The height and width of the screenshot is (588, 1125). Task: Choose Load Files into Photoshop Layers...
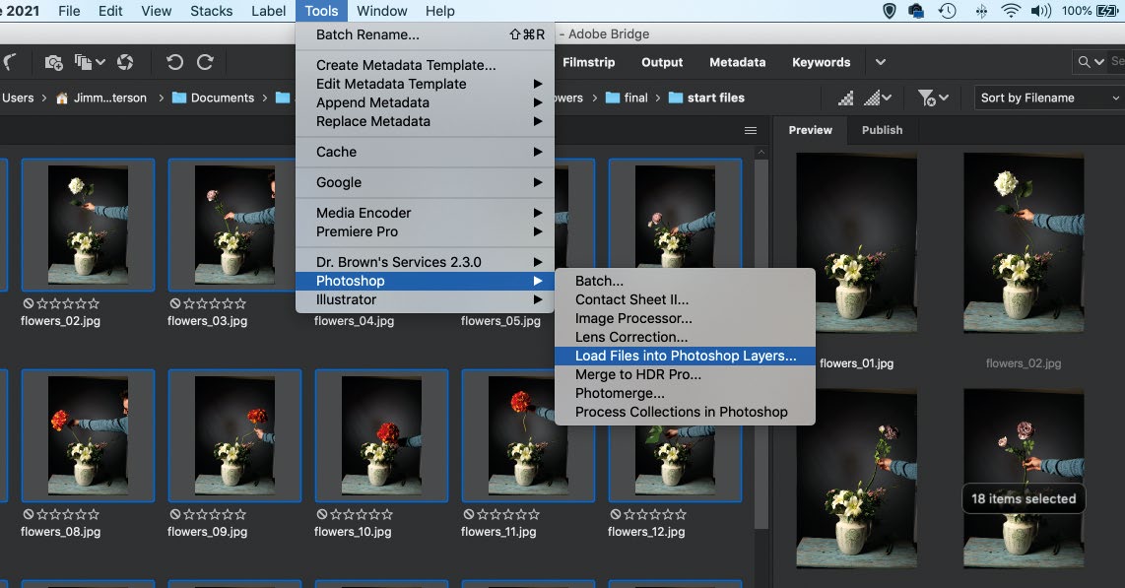(x=686, y=356)
